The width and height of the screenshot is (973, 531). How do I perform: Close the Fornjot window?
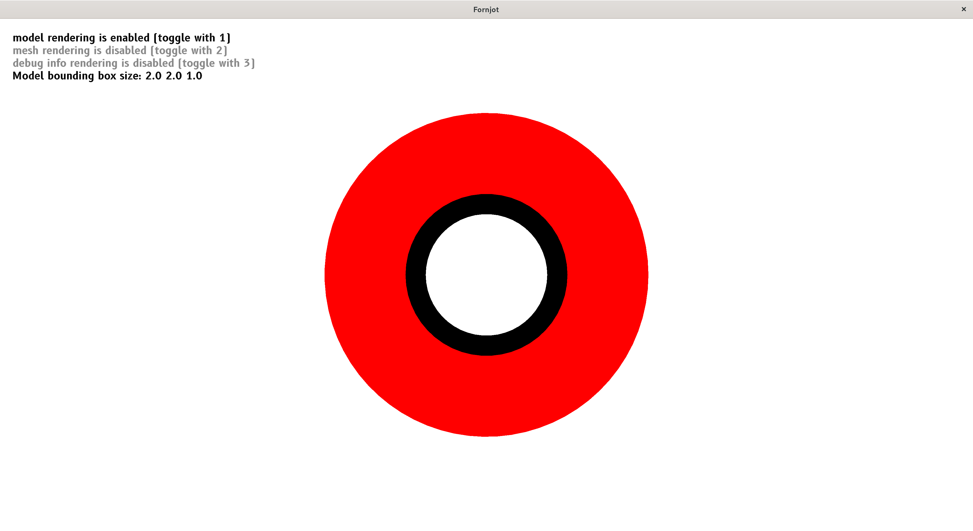coord(964,9)
